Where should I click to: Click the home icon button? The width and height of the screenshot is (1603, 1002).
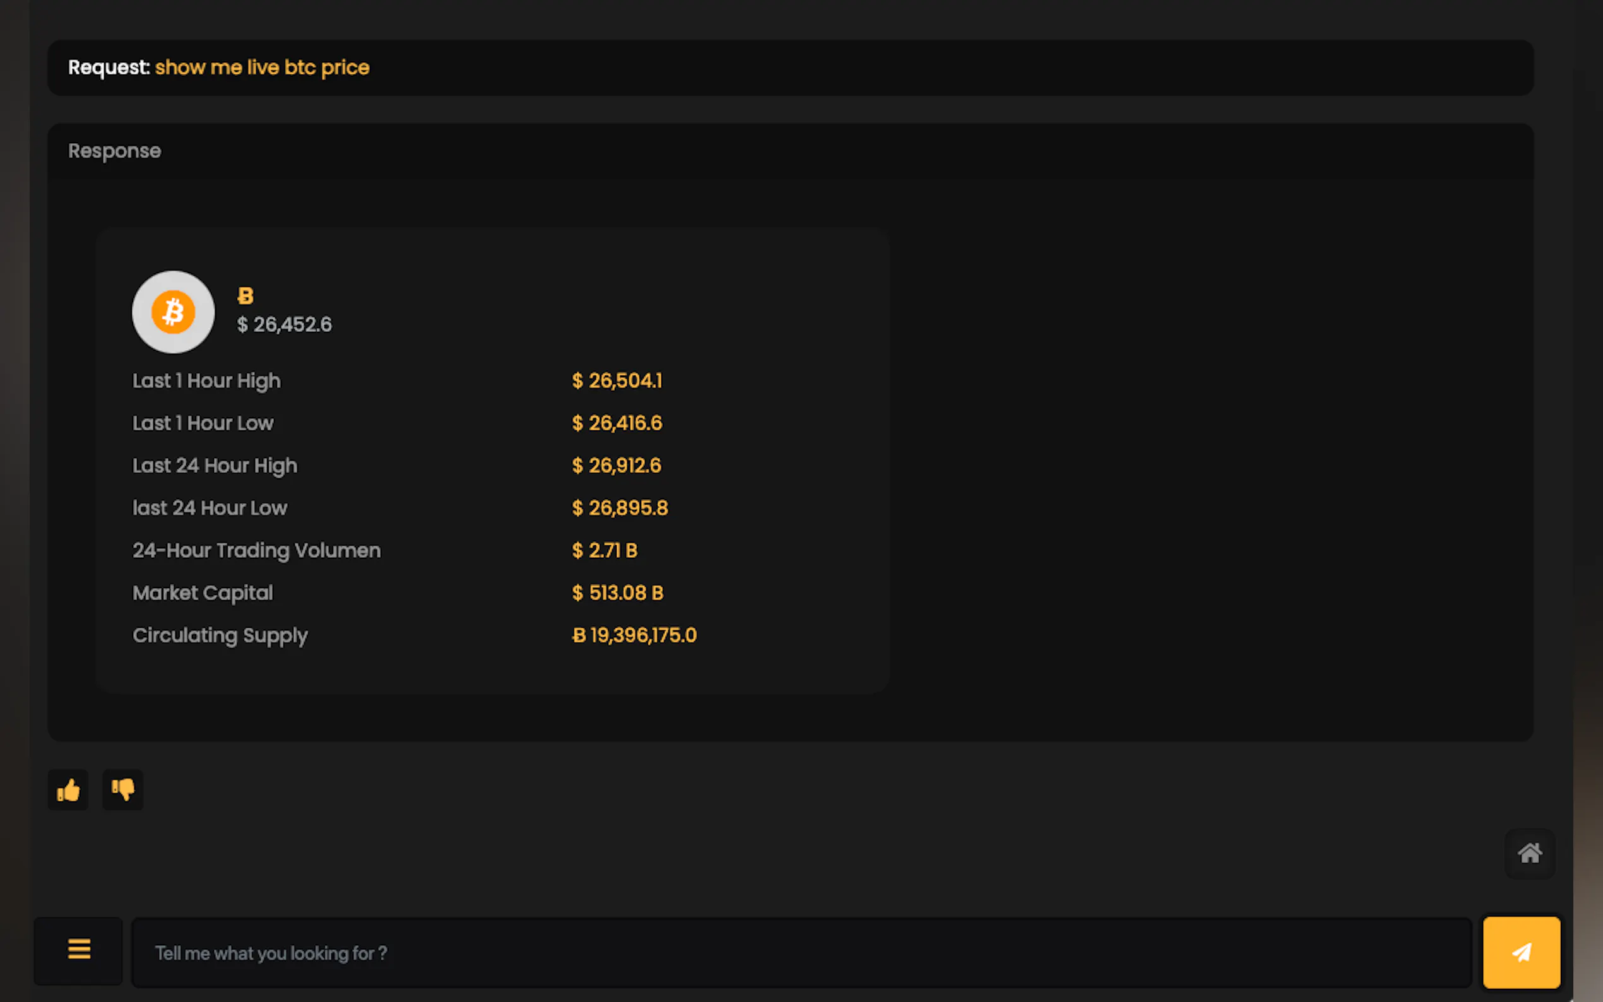tap(1529, 853)
